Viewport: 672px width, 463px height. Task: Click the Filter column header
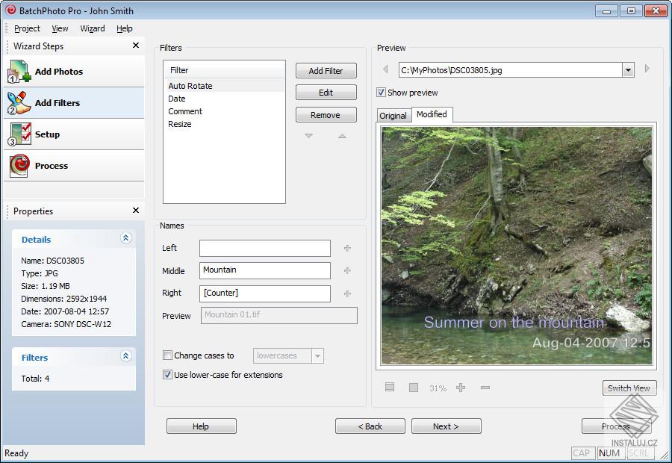coord(224,70)
